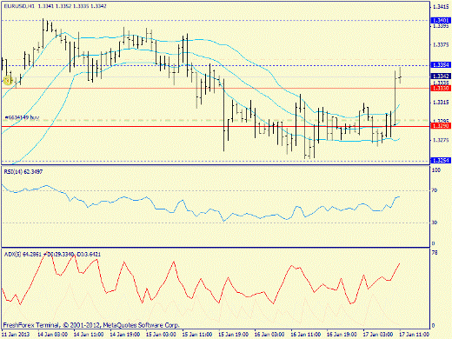Click the 16 Jan 03:00 time label
The height and width of the screenshot is (339, 452).
(269, 335)
